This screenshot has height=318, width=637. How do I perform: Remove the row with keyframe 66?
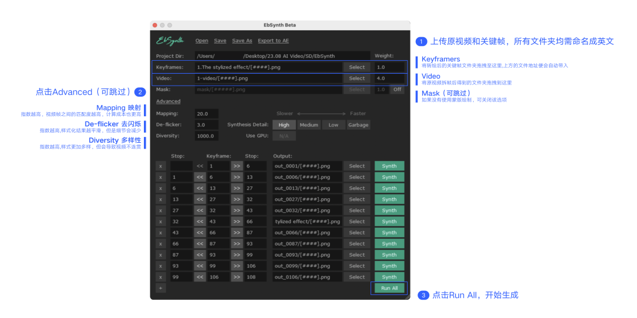point(160,232)
